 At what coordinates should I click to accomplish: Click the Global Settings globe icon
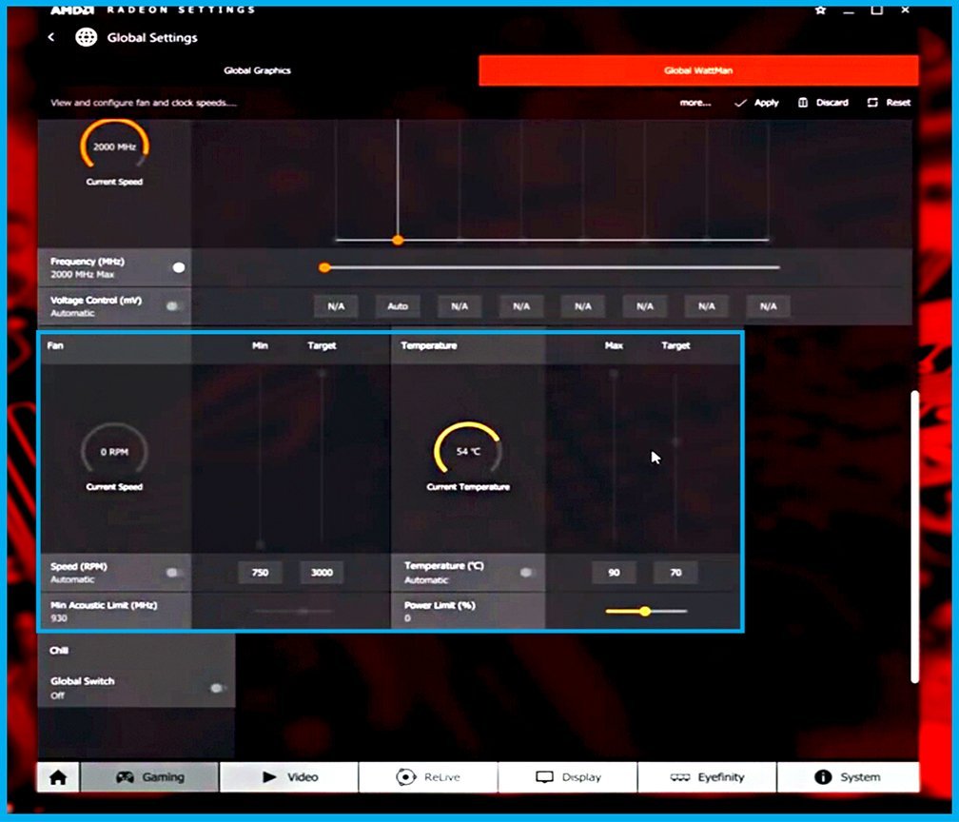(87, 37)
